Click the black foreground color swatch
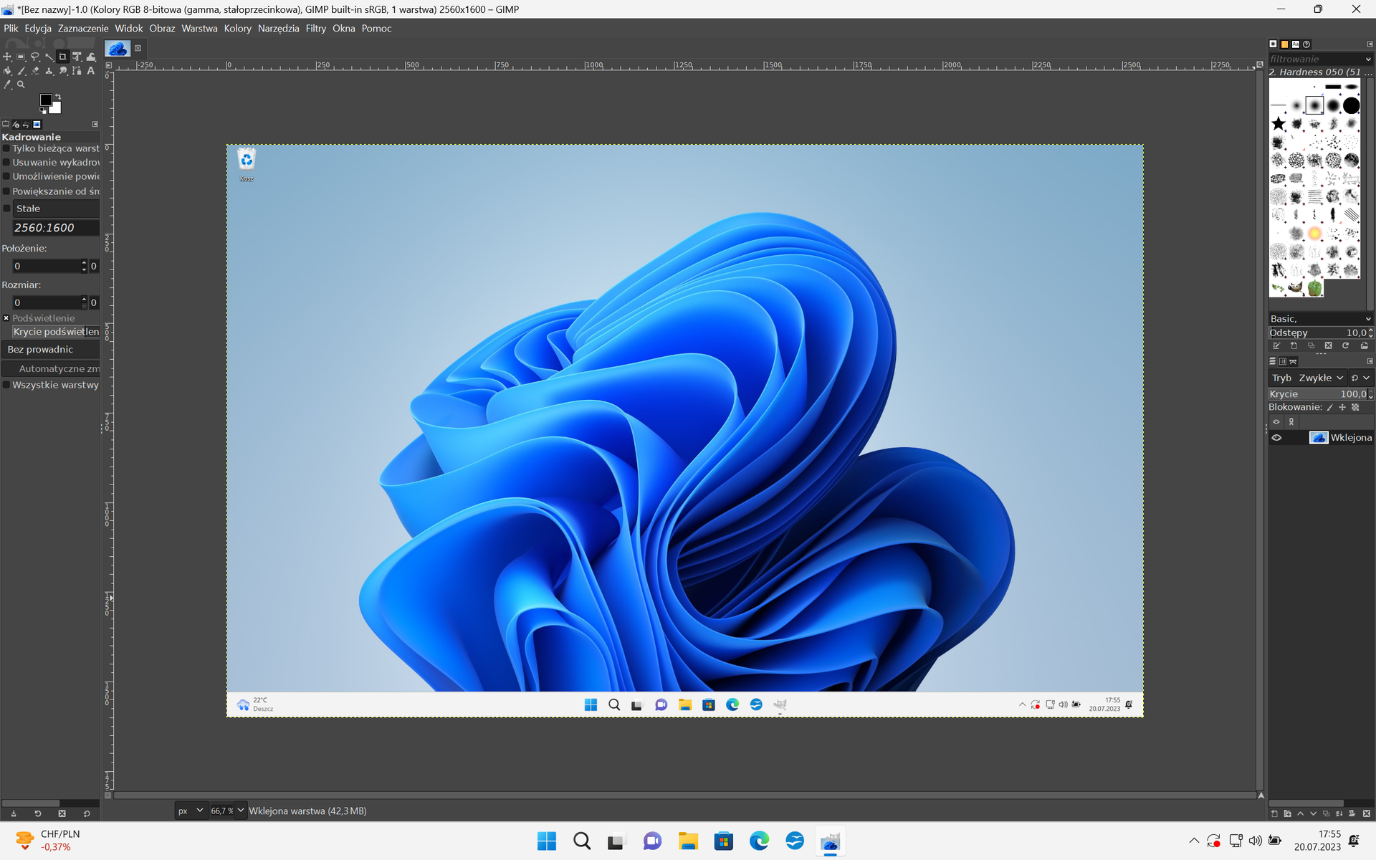 pyautogui.click(x=45, y=98)
